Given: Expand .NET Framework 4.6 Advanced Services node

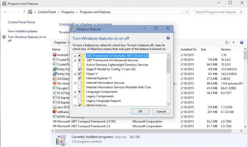Looking at the screenshot, I should click(x=75, y=60).
